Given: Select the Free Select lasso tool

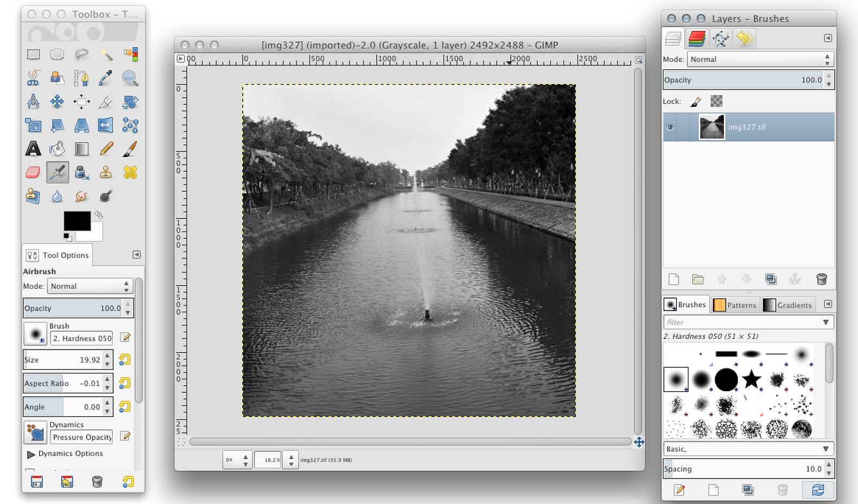Looking at the screenshot, I should [x=81, y=54].
